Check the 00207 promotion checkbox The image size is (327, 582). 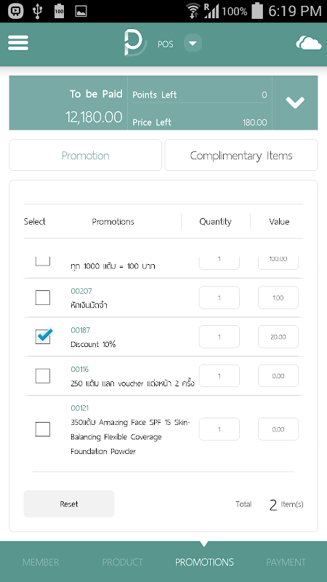tap(43, 298)
